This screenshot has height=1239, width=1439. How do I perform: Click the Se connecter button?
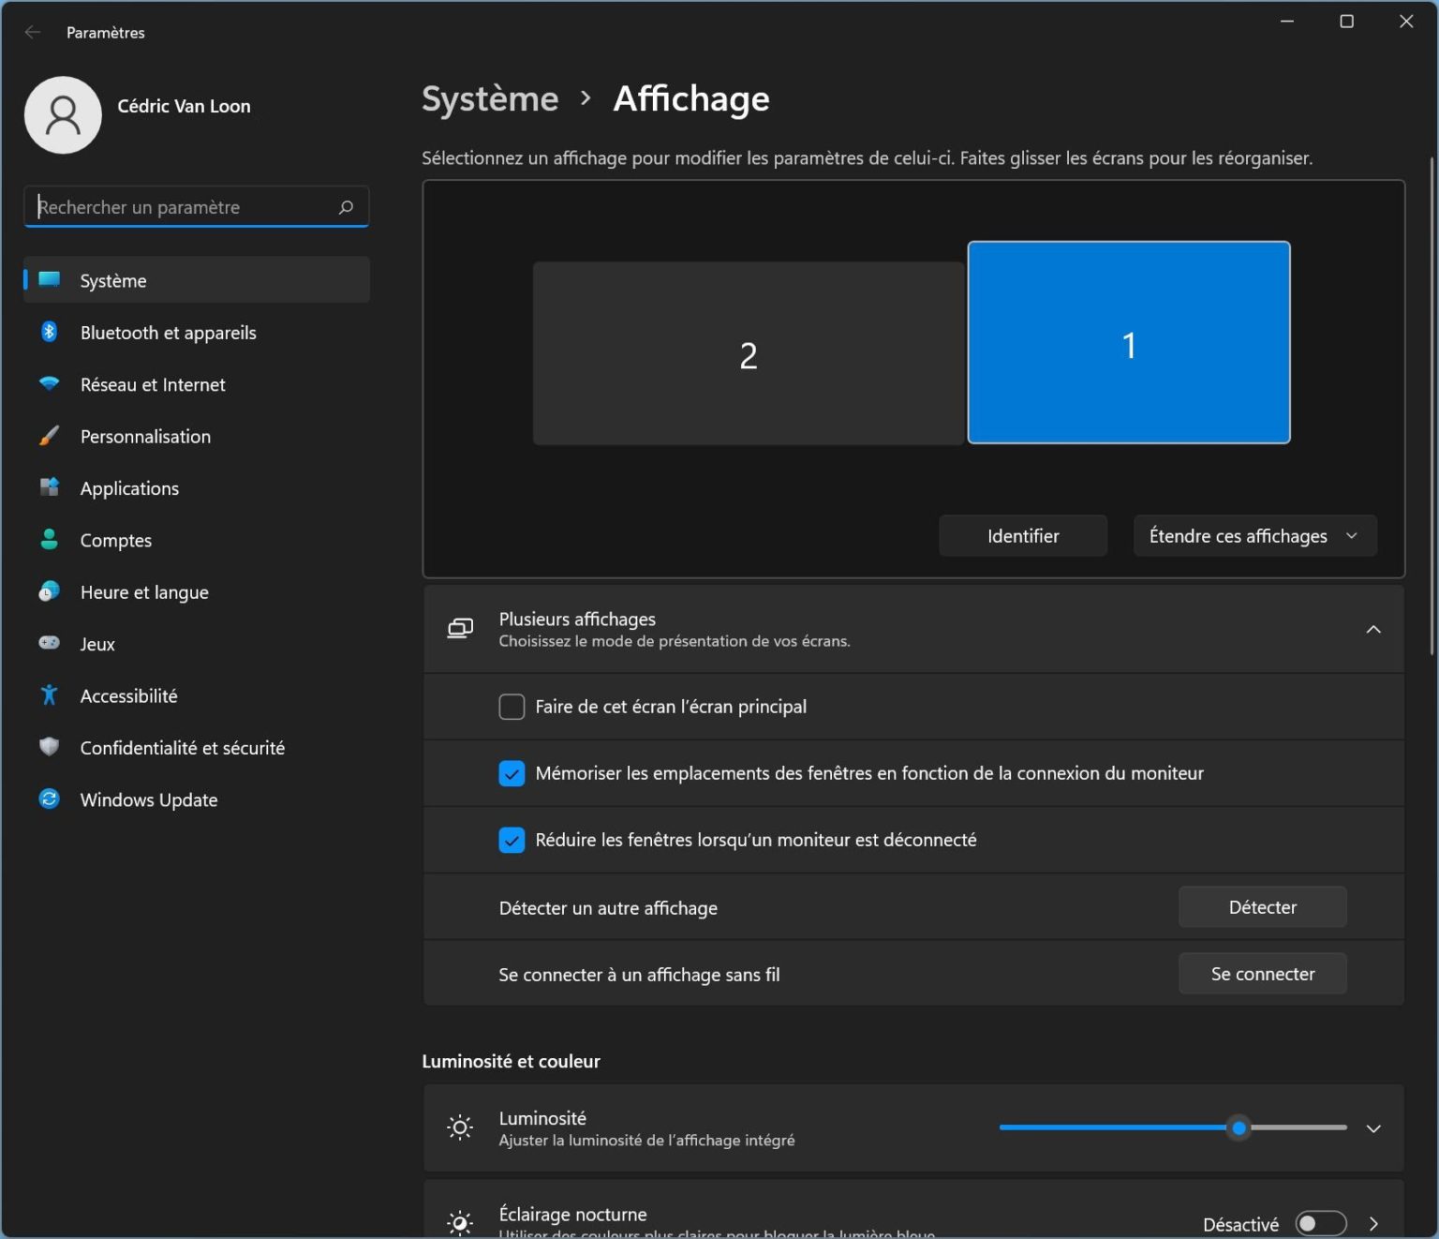pos(1262,974)
